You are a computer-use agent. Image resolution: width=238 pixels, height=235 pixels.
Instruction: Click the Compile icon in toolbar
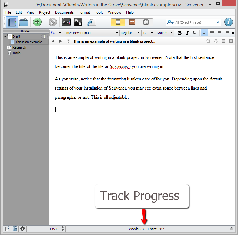(91, 22)
